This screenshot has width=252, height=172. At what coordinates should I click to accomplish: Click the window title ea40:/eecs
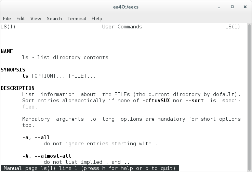[126, 7]
